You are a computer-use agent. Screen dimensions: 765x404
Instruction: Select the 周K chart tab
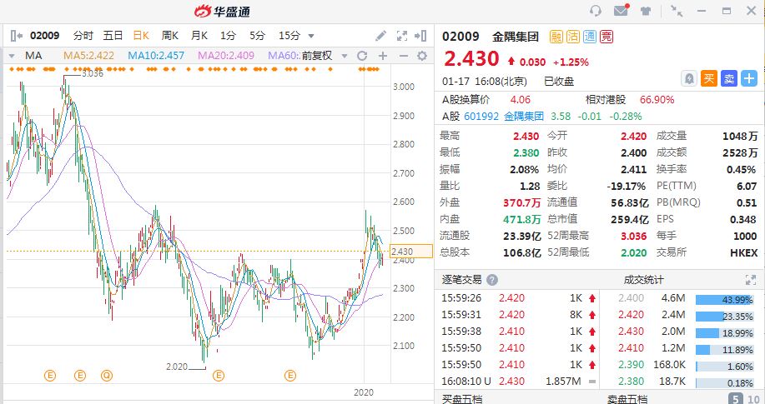[170, 36]
